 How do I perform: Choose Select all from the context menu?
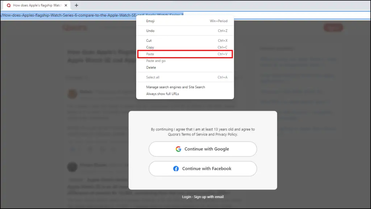(x=185, y=77)
